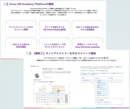130x109 pixels.
Task: Select the orange highlighted career map cell
Action: pos(58,91)
